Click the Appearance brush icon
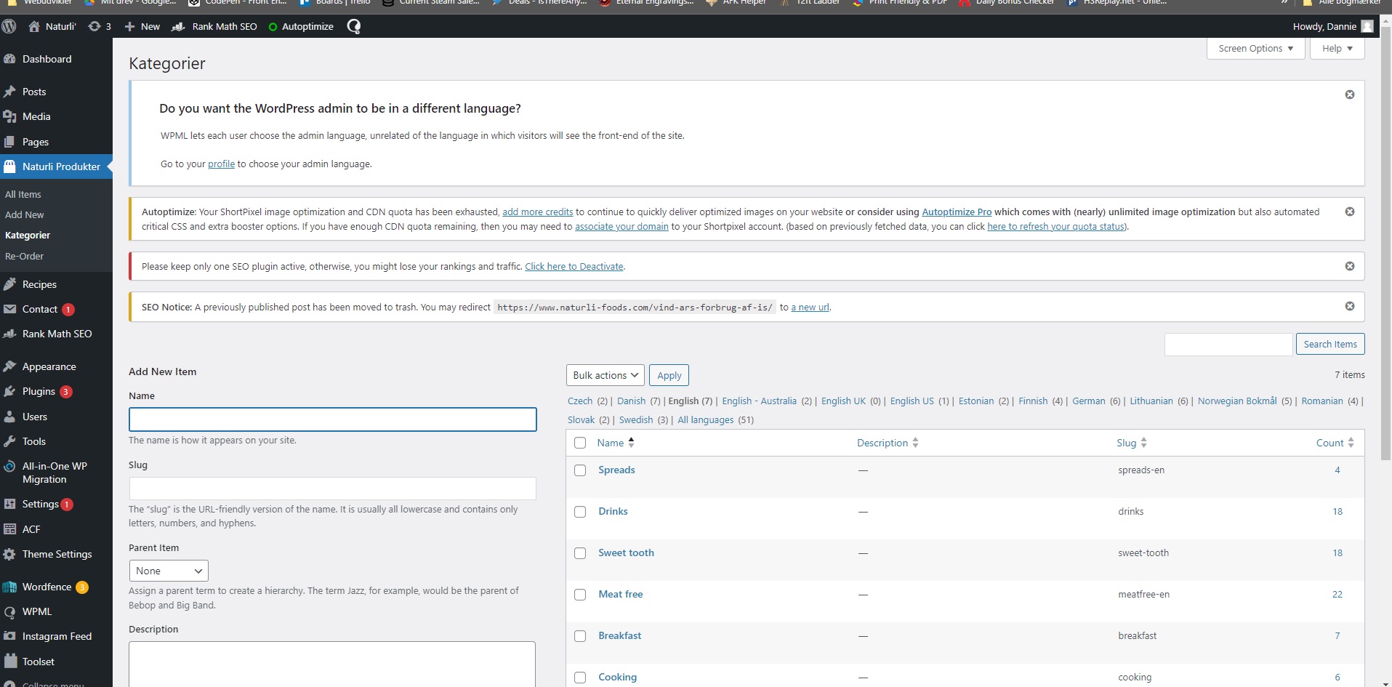Viewport: 1392px width, 687px height. pos(9,366)
